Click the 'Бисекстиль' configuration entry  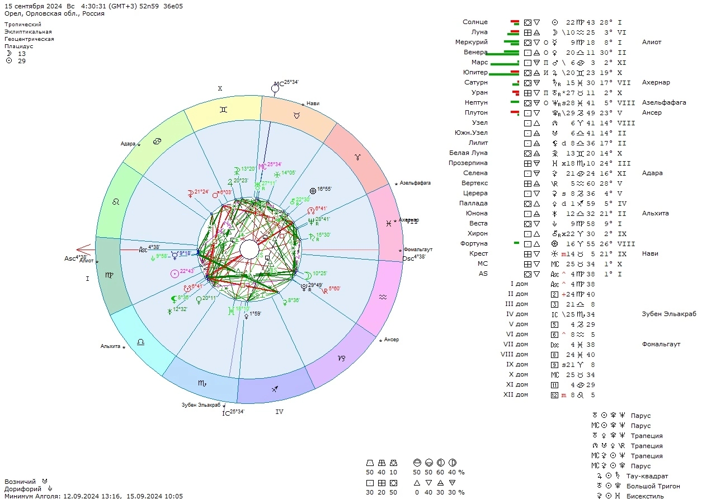click(x=645, y=496)
